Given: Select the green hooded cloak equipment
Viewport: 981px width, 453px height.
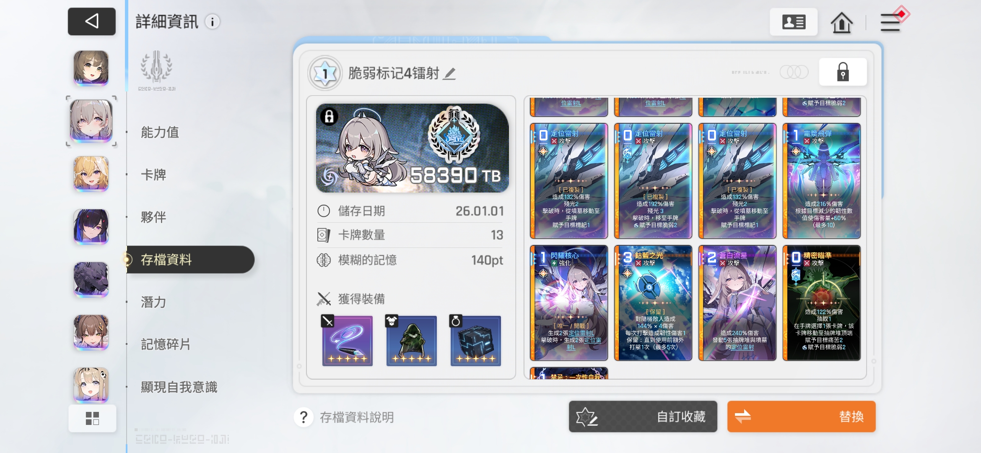Looking at the screenshot, I should click(411, 341).
